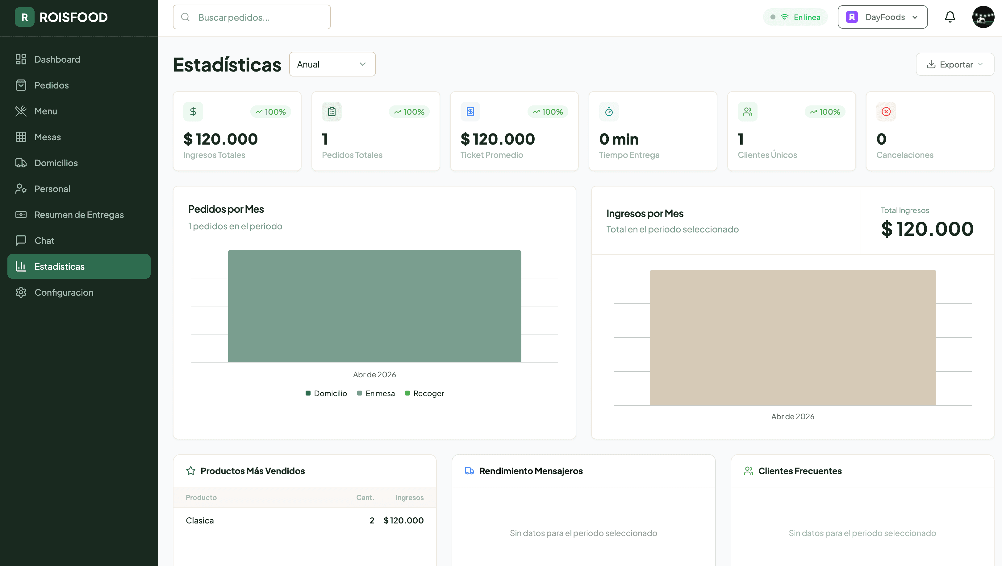This screenshot has width=1002, height=566.
Task: Toggle the Recoger legend item
Action: [x=424, y=393]
